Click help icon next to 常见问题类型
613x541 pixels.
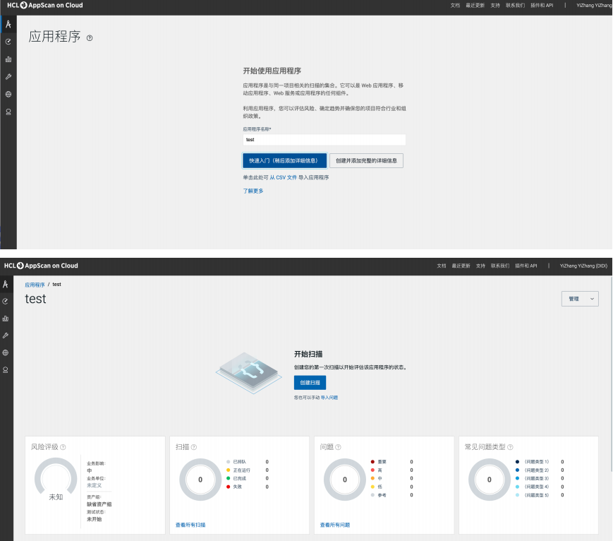point(510,447)
